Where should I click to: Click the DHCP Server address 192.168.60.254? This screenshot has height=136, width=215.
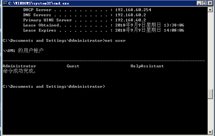[133, 10]
